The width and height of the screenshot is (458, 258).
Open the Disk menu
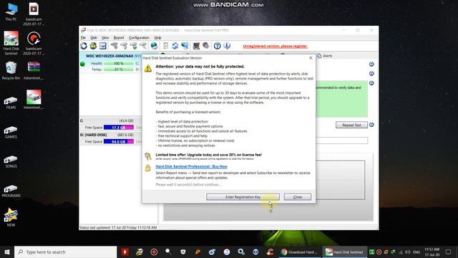[94, 38]
